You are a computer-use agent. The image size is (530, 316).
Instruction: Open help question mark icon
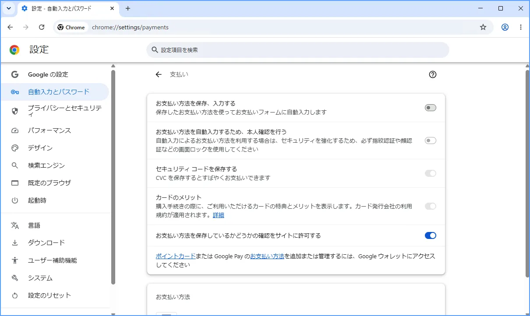click(x=433, y=74)
